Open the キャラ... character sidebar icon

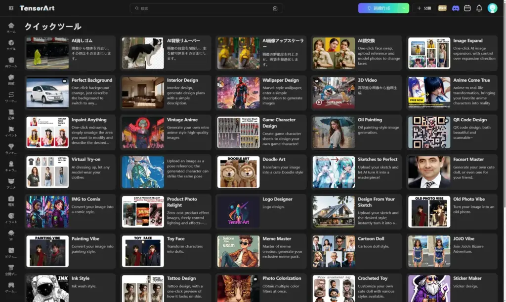(x=11, y=167)
